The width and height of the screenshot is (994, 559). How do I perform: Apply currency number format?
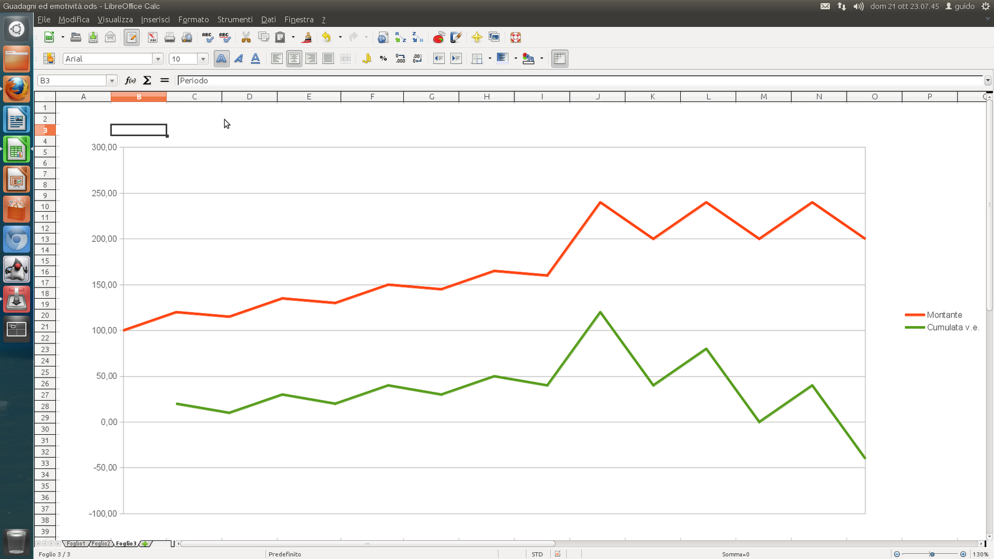point(367,58)
